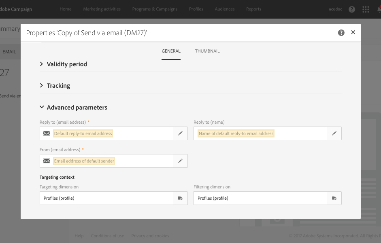Screen dimensions: 381x243
Task: Click pencil icon for Reply to email address
Action: [181, 133]
